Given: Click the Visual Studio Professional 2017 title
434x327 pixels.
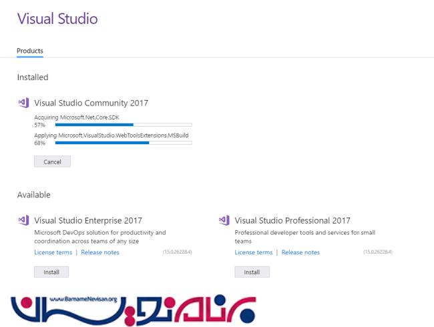Looking at the screenshot, I should (x=292, y=220).
